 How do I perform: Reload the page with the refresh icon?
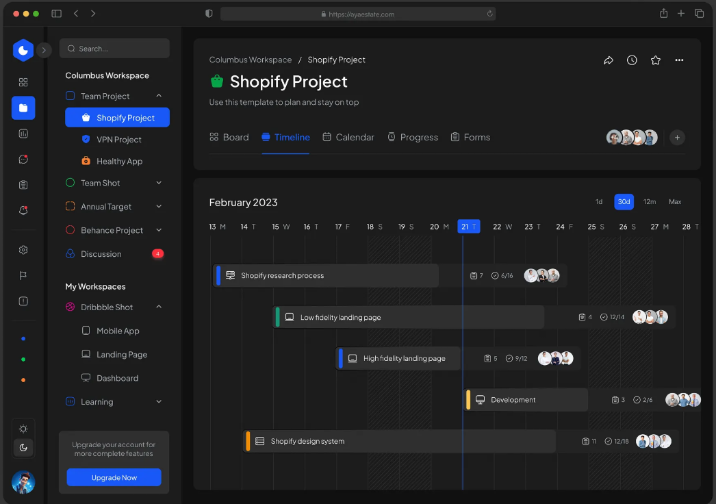[x=489, y=14]
